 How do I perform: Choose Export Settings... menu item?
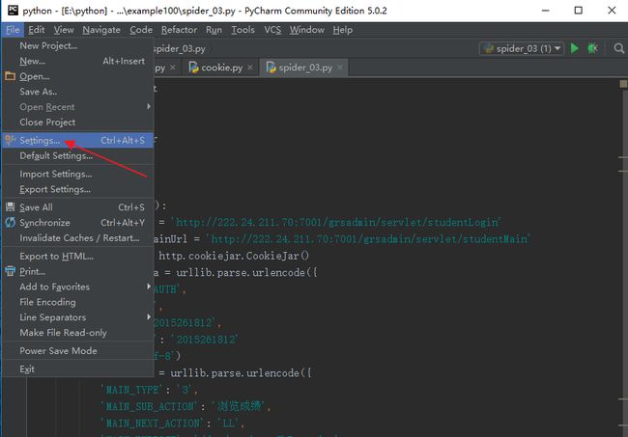78,189
